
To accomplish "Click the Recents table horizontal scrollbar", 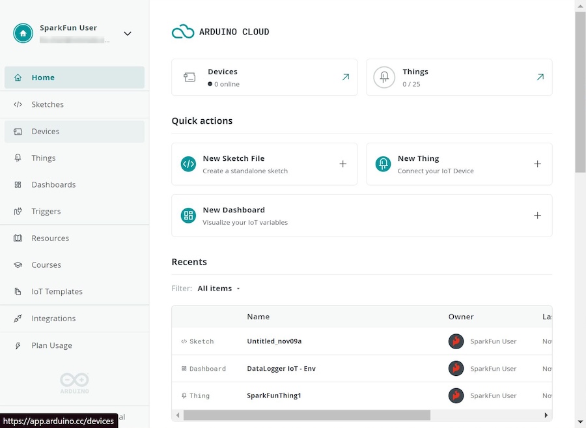I will pyautogui.click(x=306, y=415).
